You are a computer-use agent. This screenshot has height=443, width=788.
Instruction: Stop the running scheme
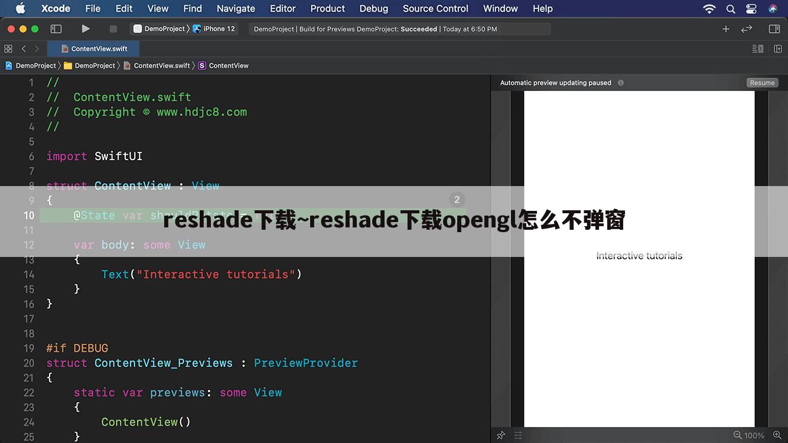113,28
